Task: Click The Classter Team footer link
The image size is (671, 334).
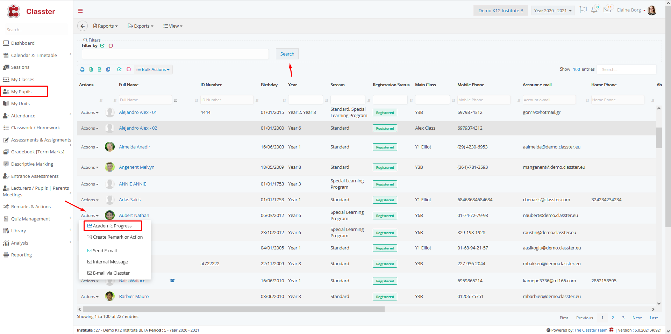Action: pos(591,330)
